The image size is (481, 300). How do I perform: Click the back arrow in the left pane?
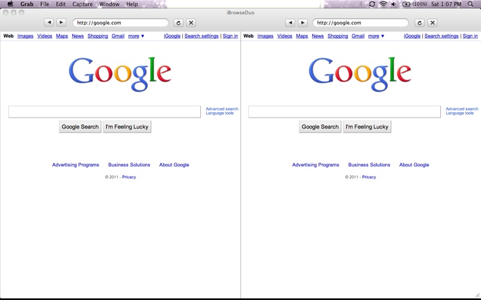pyautogui.click(x=49, y=23)
